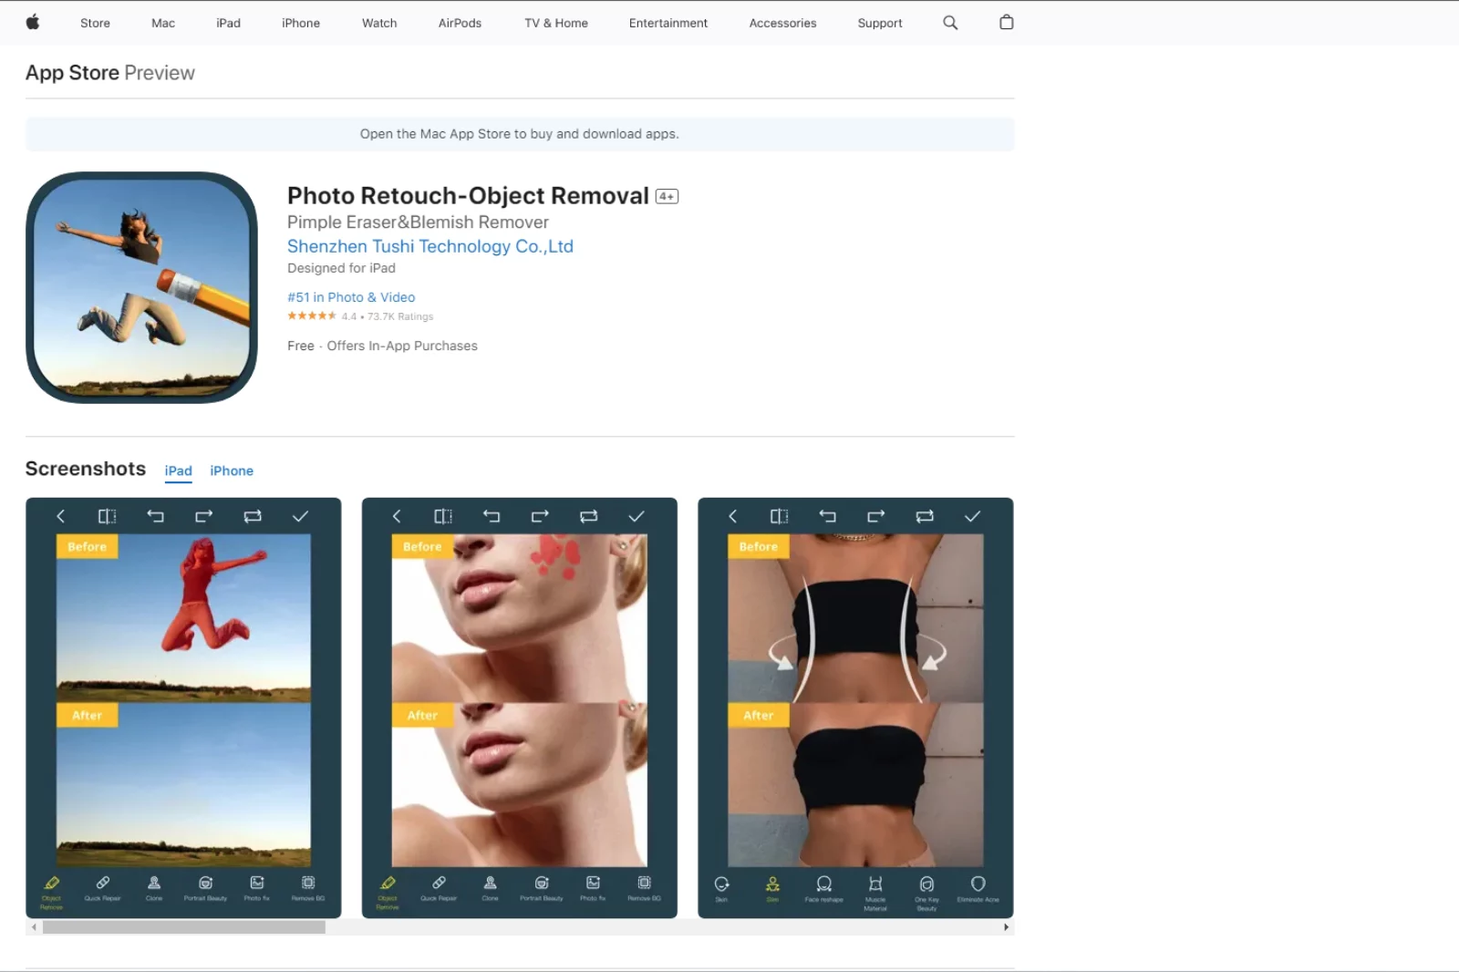Click Object Remove icon in jumping woman screenshot
The height and width of the screenshot is (972, 1459).
pos(52,883)
